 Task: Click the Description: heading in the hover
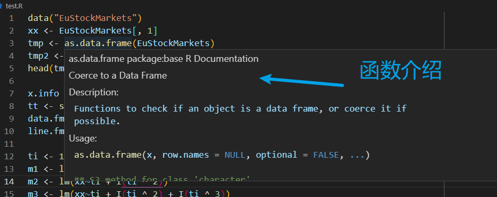point(94,92)
